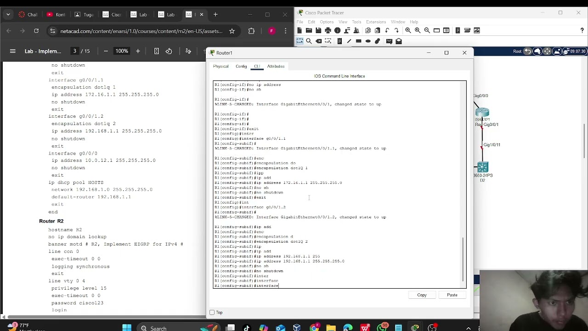Activate the Delete tool in Packet Tracer

[x=318, y=41]
